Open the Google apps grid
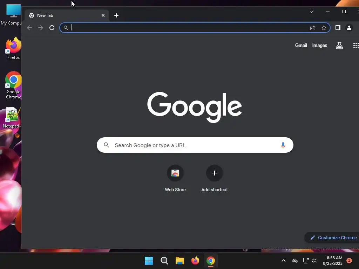This screenshot has height=269, width=359. [x=356, y=46]
